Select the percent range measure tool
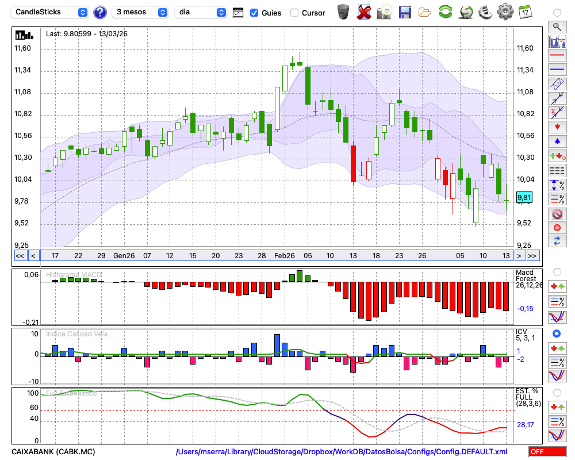575x460 pixels. point(557,185)
